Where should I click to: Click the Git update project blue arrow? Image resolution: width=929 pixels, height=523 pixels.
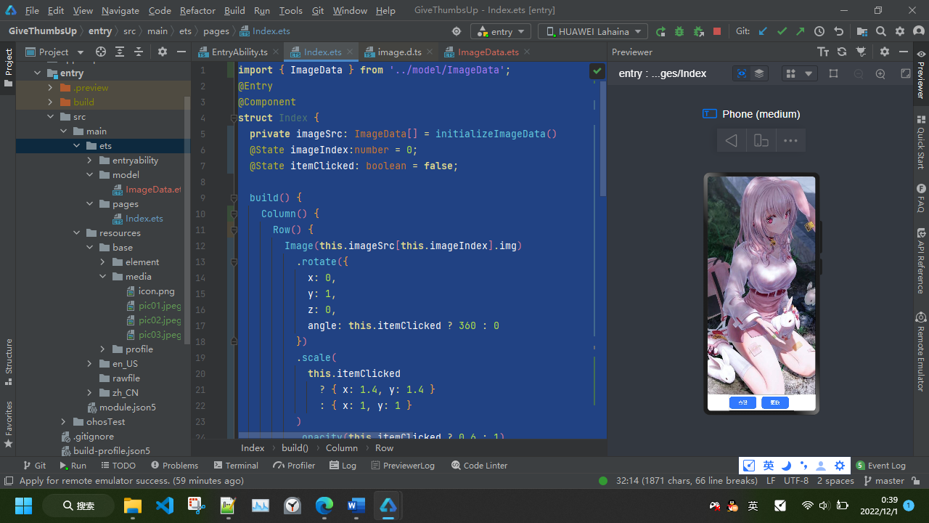click(x=763, y=31)
